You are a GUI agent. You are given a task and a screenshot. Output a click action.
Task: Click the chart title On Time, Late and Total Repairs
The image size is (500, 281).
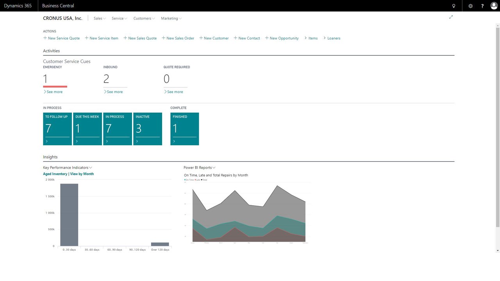[x=216, y=175]
